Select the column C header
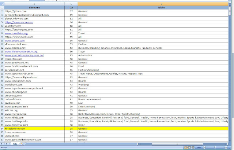This screenshot has height=150, width=234. [x=71, y=4]
